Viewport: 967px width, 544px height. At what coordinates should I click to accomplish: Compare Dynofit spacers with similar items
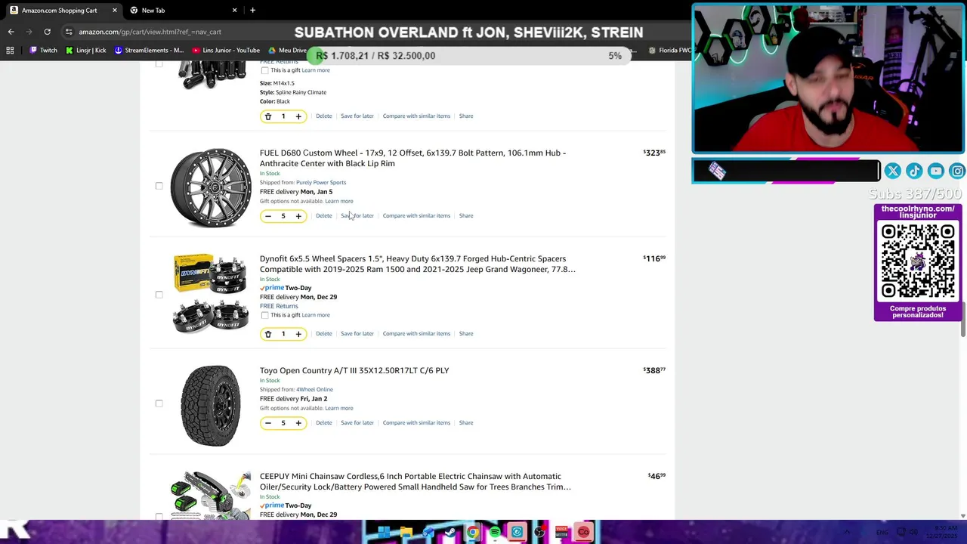click(416, 333)
